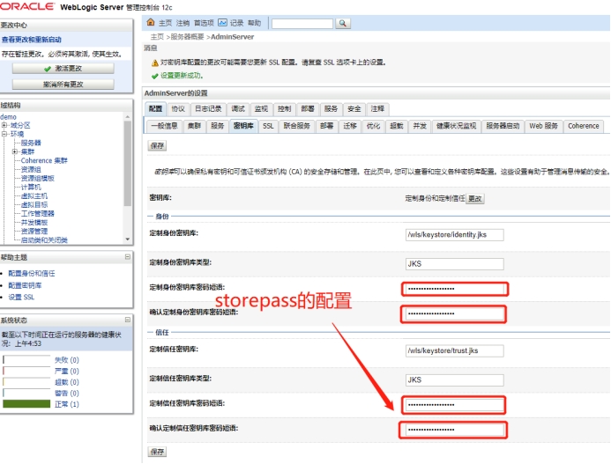This screenshot has height=464, width=611.
Task: Click the magnifier search button
Action: tap(342, 24)
